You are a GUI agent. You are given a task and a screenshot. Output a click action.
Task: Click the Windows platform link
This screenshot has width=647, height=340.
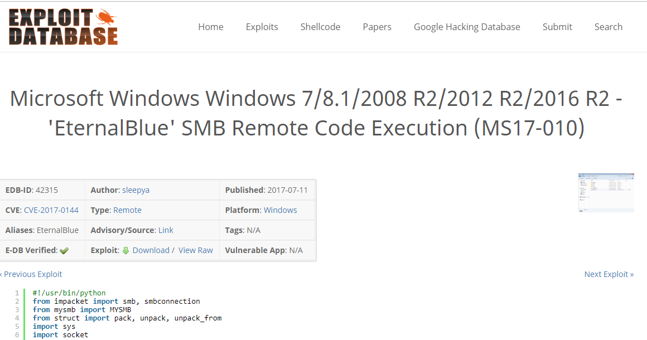coord(280,210)
